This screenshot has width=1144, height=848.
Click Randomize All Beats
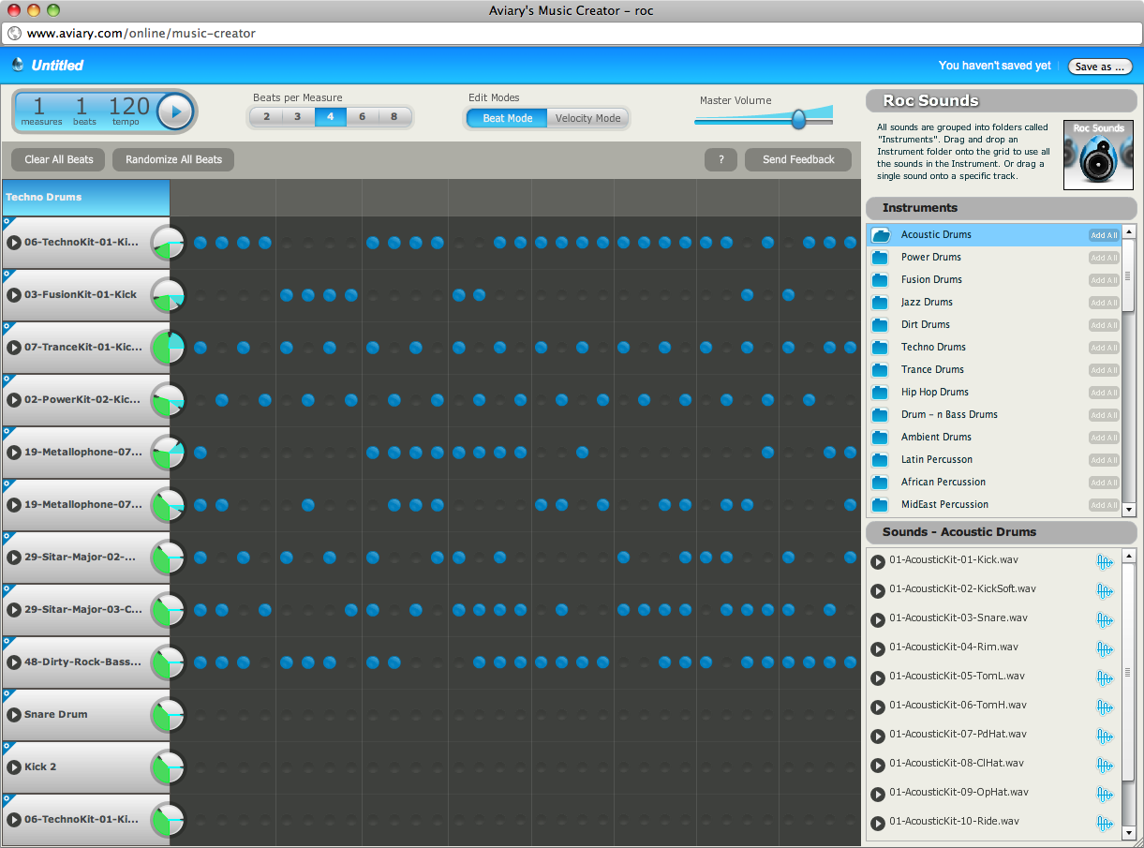[173, 160]
